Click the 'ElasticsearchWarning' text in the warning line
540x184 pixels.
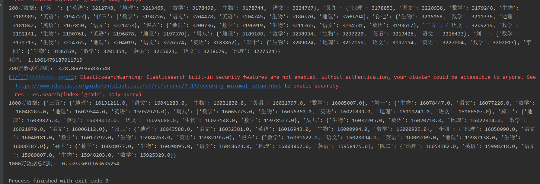[x=110, y=77]
